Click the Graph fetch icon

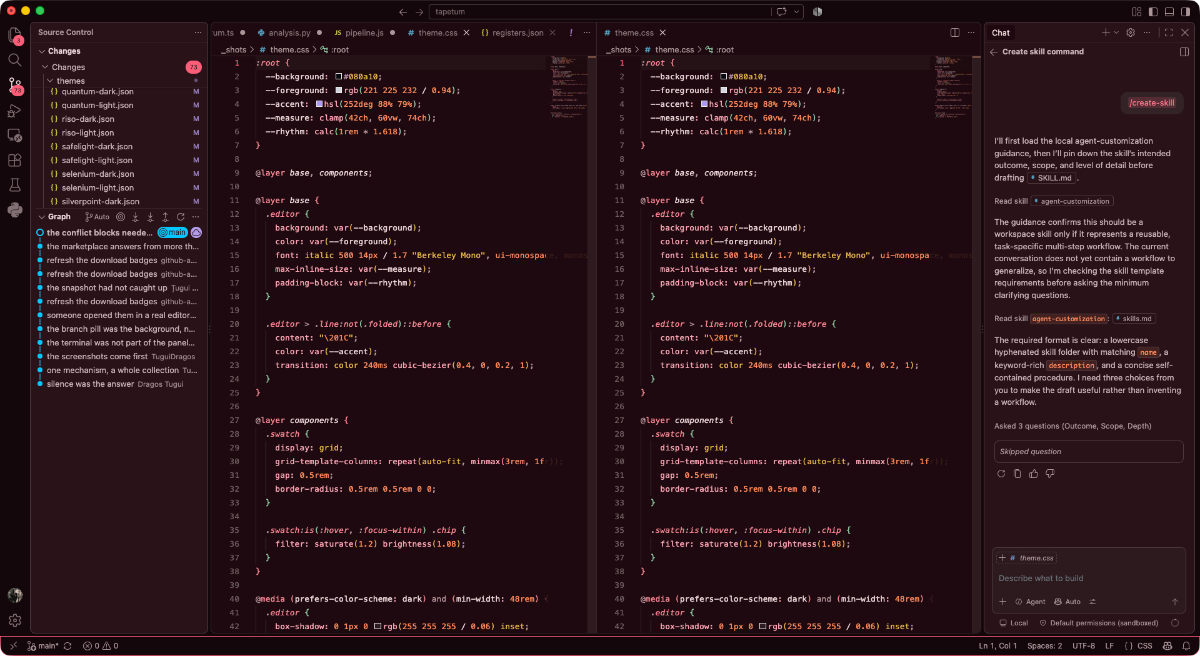tap(135, 217)
